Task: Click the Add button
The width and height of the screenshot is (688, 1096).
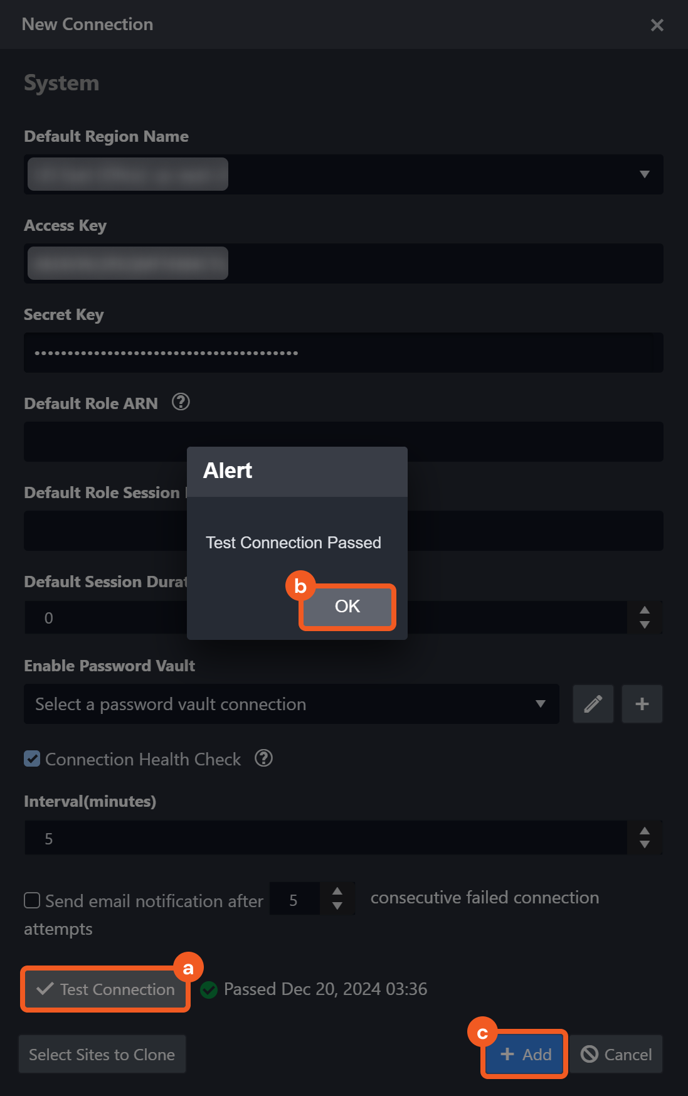Action: 526,1055
